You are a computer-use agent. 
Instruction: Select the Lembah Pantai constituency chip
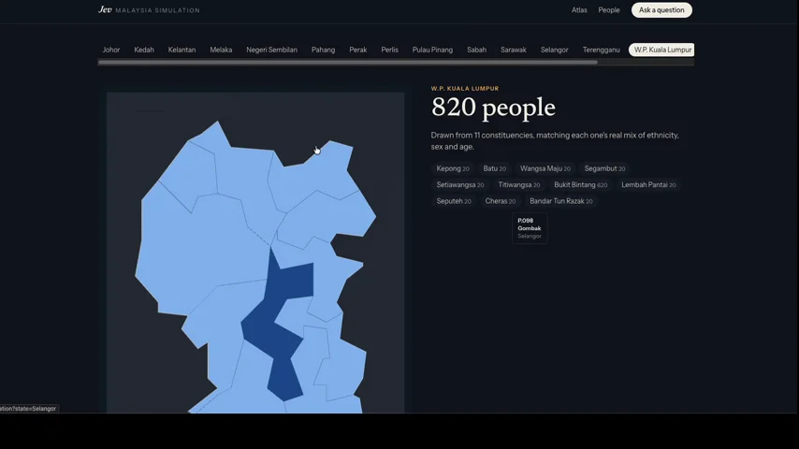point(648,185)
